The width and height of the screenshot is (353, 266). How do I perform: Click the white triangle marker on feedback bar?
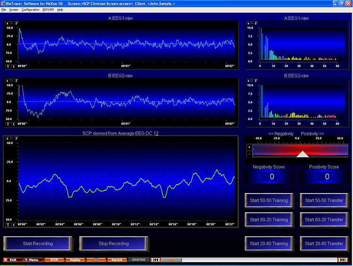(303, 154)
